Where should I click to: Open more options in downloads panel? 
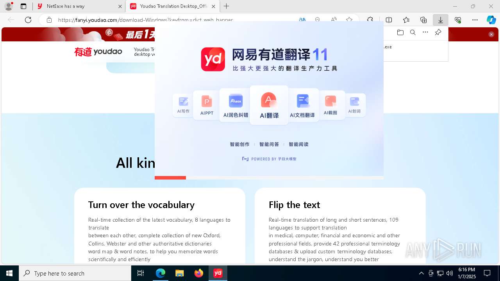coord(425,32)
